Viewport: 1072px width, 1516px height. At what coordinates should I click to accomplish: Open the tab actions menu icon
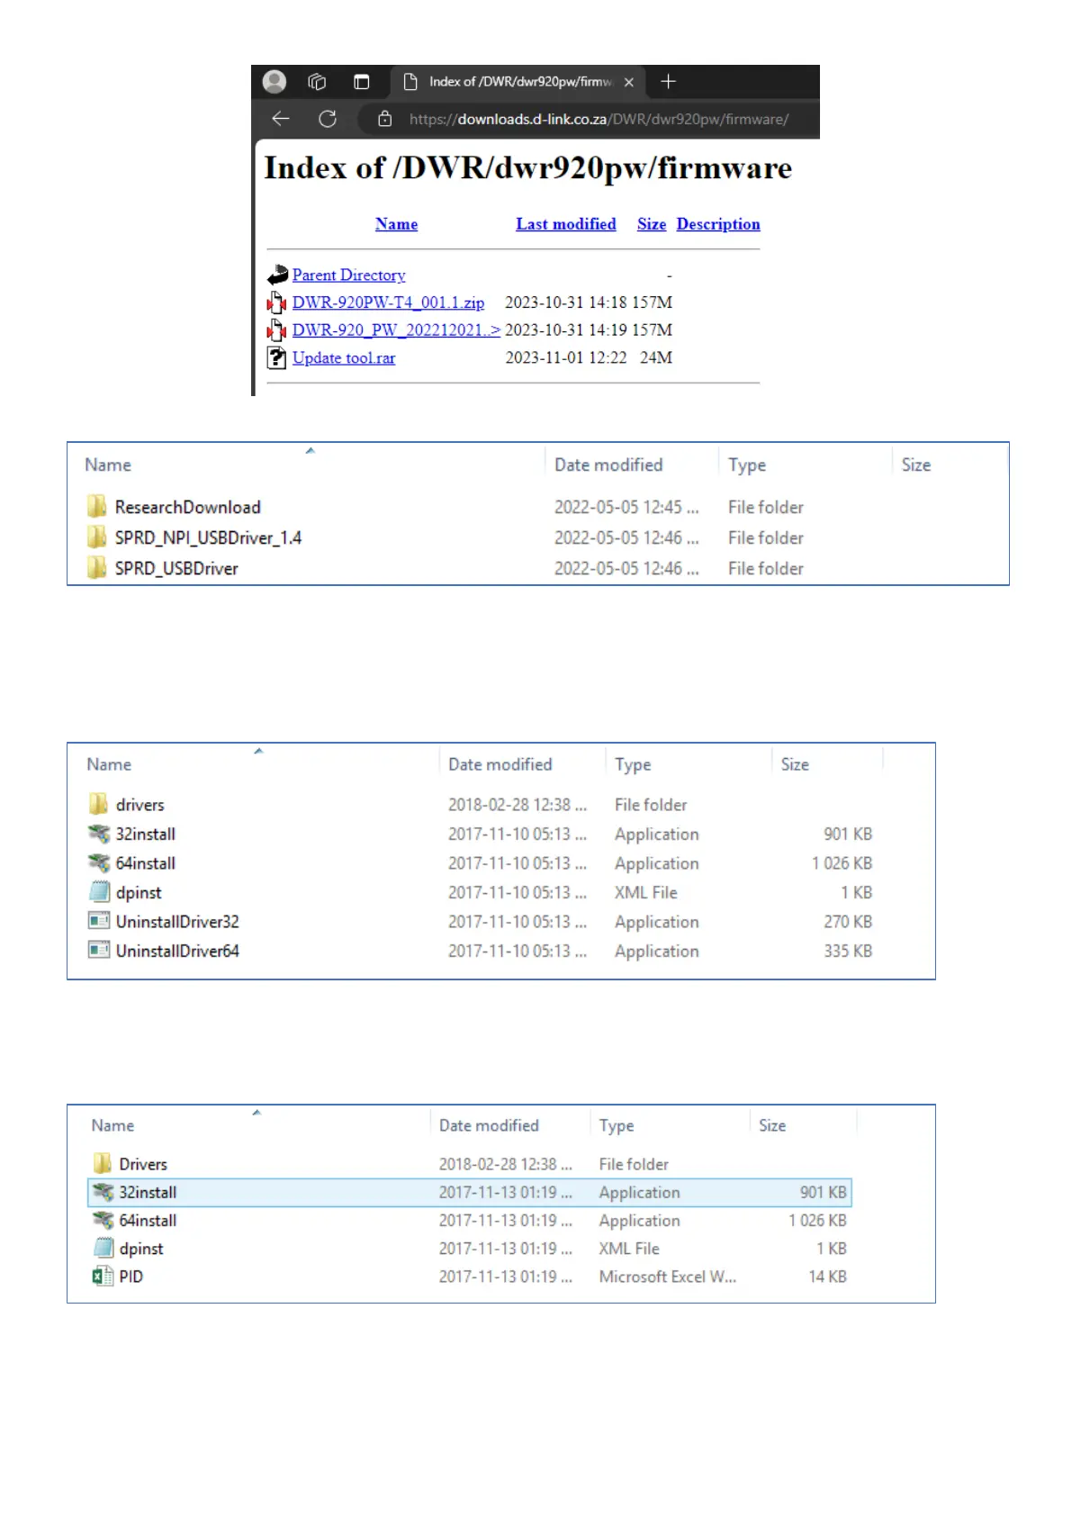point(361,82)
